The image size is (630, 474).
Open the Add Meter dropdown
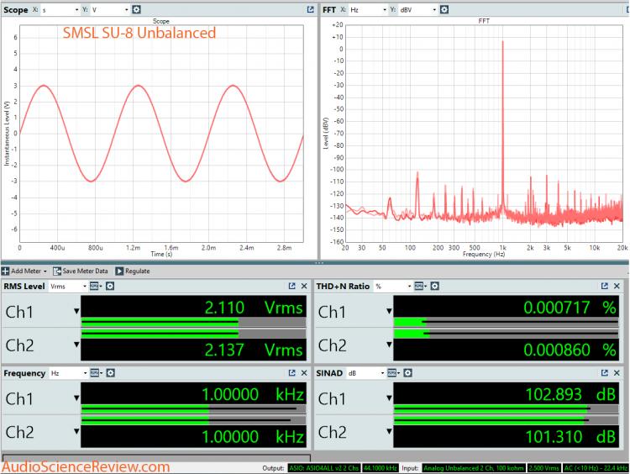(x=24, y=271)
